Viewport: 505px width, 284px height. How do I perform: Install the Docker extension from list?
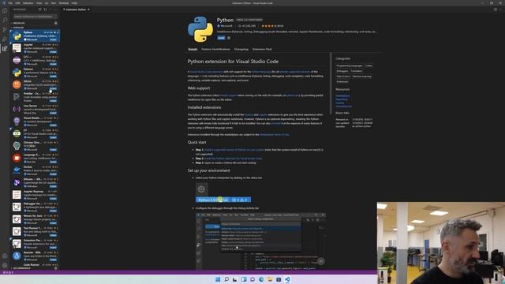point(53,174)
